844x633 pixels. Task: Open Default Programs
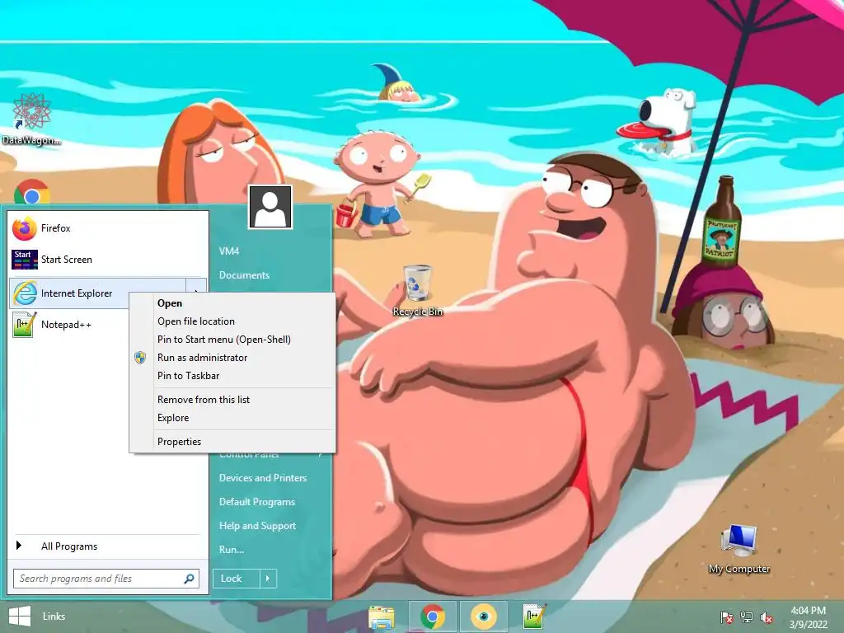pos(257,502)
